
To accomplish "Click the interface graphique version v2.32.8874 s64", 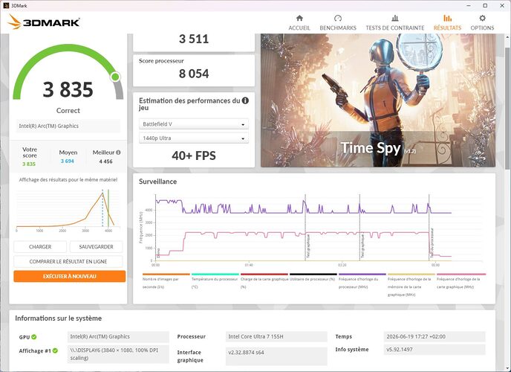I will 276,356.
